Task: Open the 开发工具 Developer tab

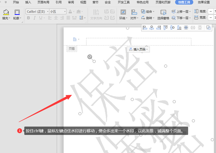Action: point(124,2)
